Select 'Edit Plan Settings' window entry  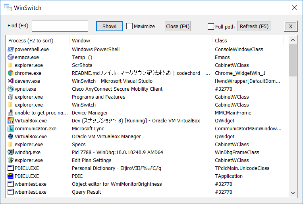click(92, 160)
